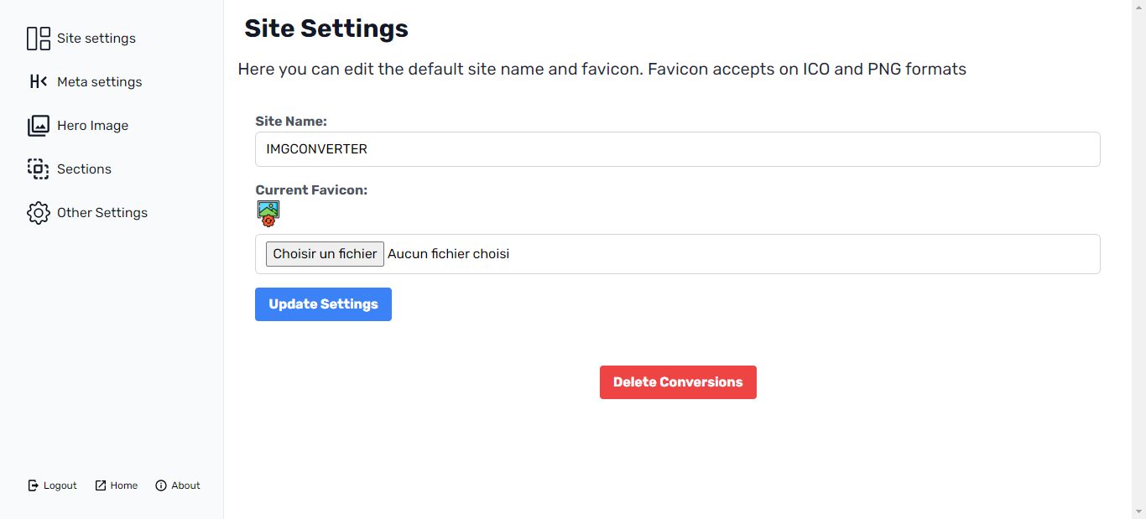Click the Site settings layout icon
This screenshot has width=1146, height=519.
[x=39, y=39]
